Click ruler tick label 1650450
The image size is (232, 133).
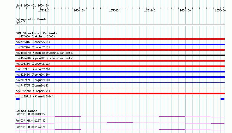coord(185,10)
